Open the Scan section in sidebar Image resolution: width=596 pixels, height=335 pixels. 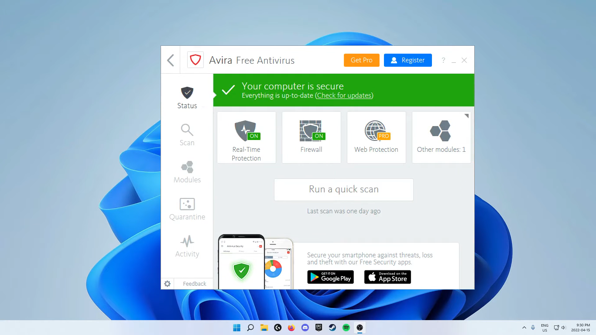pyautogui.click(x=187, y=135)
